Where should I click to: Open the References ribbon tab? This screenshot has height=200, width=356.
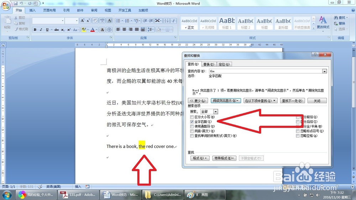point(66,10)
